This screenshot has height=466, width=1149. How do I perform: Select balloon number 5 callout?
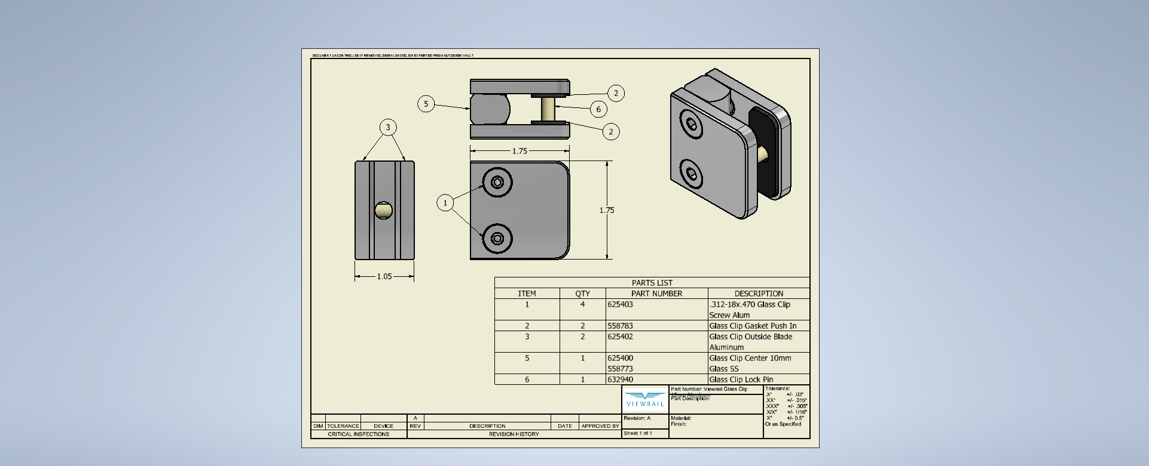[426, 104]
